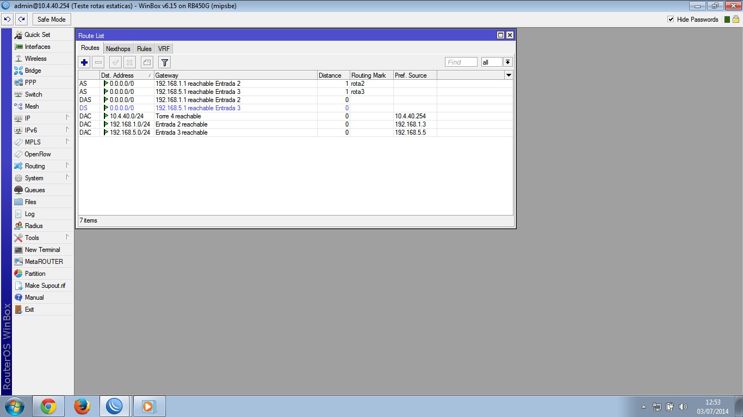This screenshot has width=743, height=417.
Task: Click the Safe Mode button
Action: click(x=52, y=20)
